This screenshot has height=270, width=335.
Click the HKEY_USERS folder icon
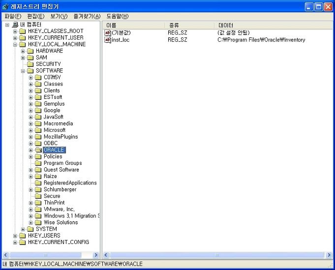(23, 236)
